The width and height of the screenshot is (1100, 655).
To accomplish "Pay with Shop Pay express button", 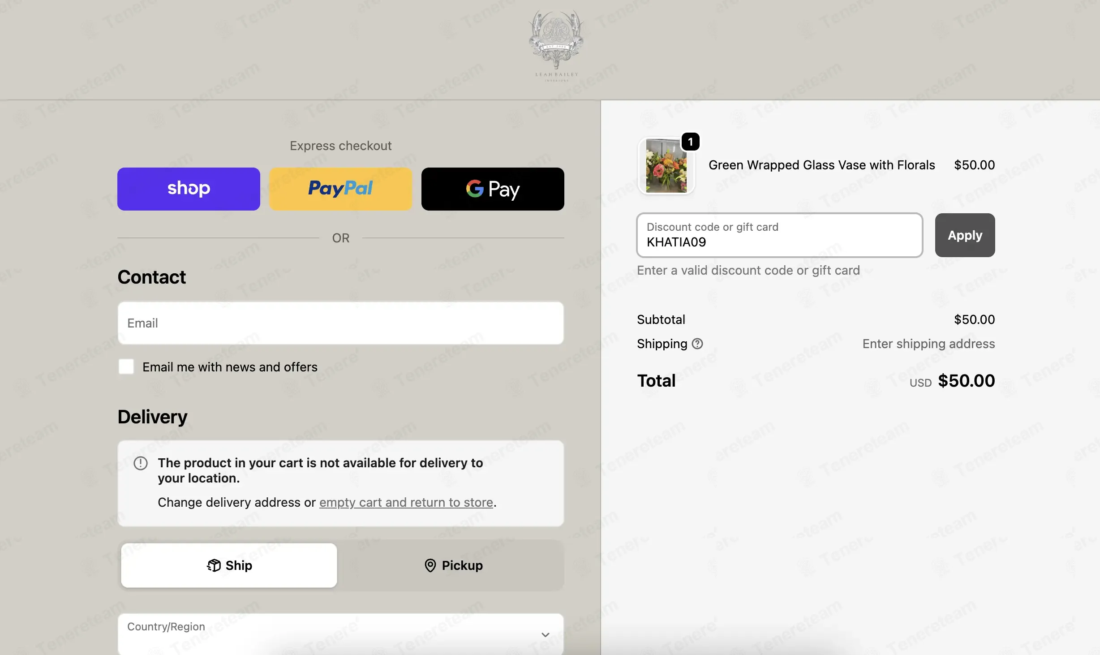I will click(189, 189).
